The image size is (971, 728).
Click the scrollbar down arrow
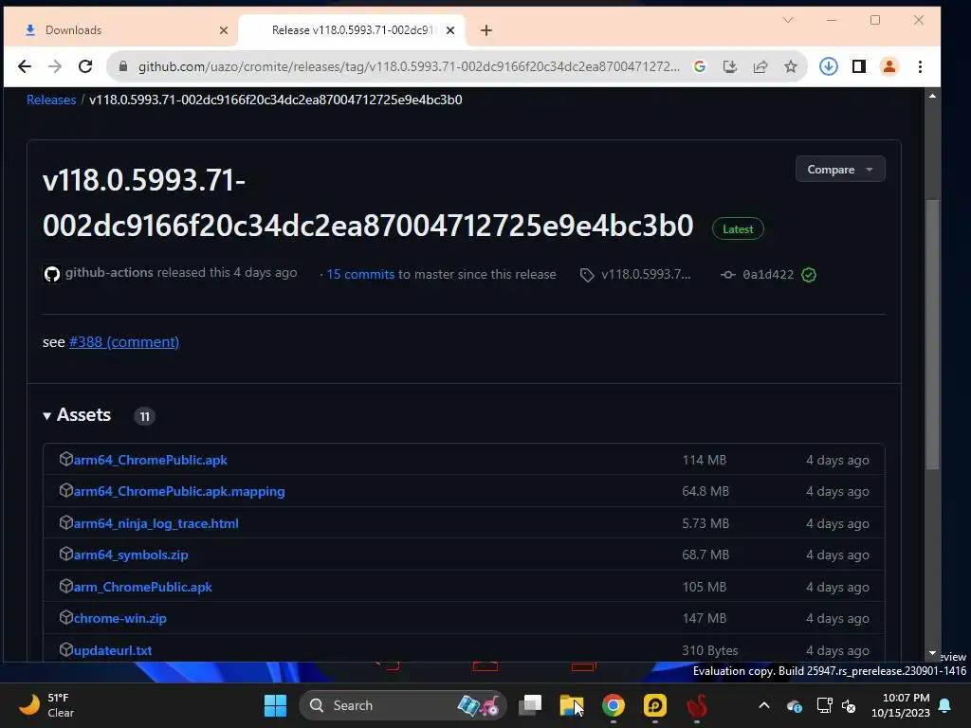click(933, 653)
